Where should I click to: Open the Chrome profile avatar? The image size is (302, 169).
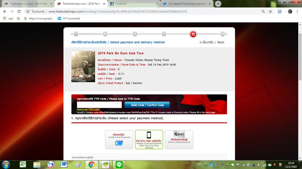[x=290, y=12]
